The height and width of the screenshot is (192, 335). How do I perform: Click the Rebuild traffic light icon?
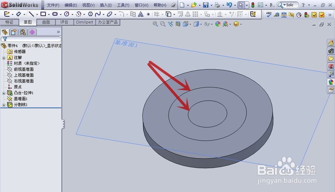point(253,5)
